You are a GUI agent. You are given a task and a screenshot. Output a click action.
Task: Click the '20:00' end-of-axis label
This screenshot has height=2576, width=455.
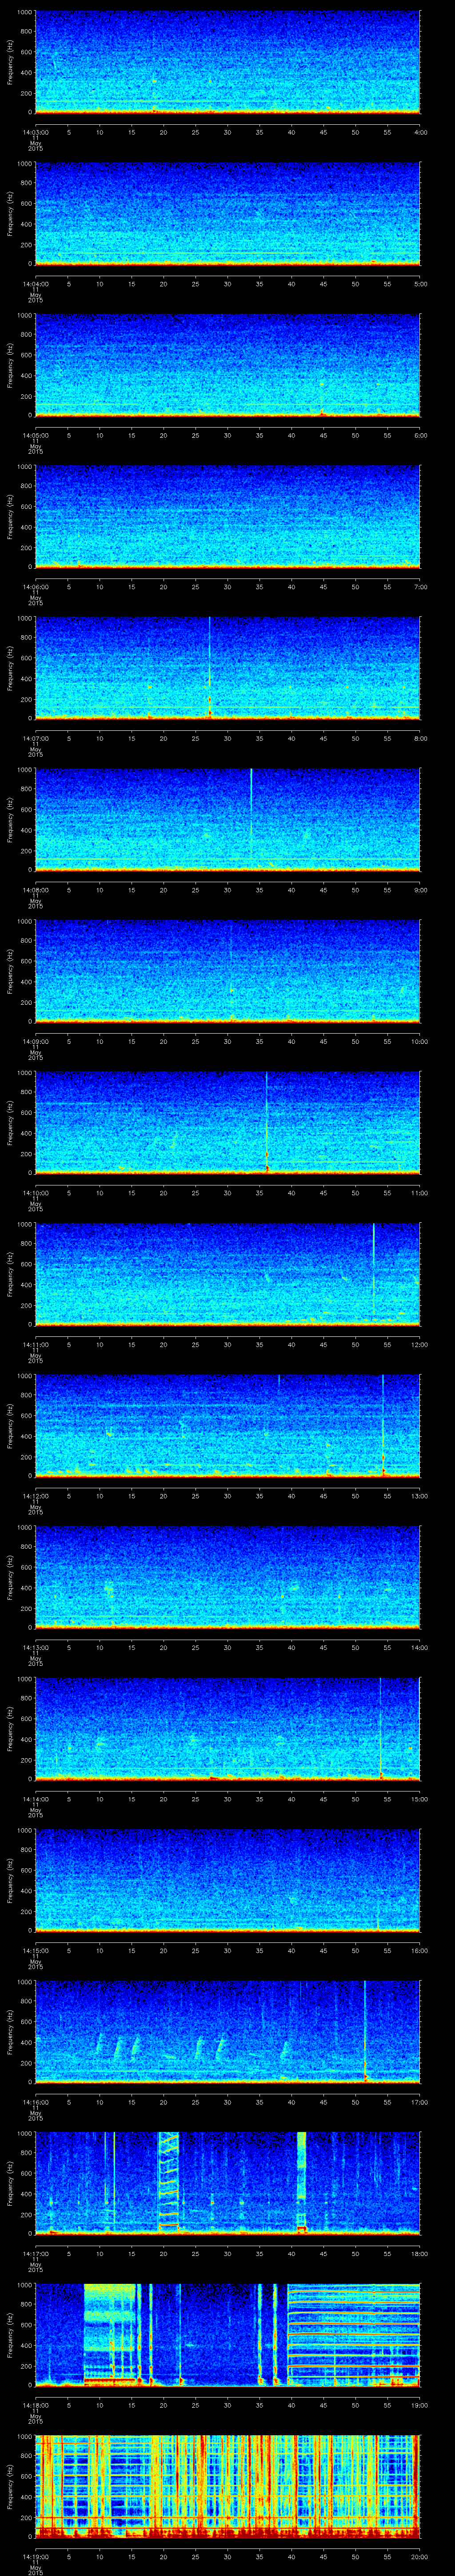[x=419, y=2556]
